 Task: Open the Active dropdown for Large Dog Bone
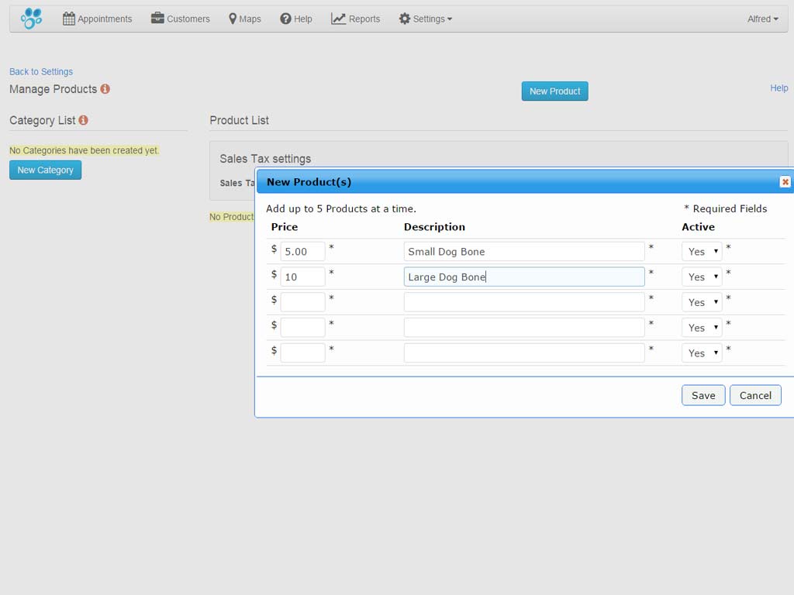tap(701, 277)
